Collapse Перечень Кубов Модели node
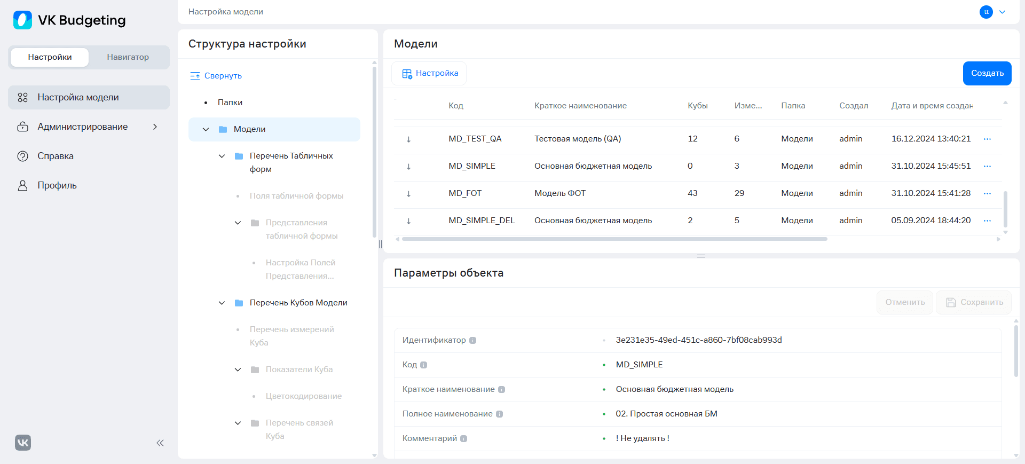This screenshot has width=1025, height=464. pos(222,303)
